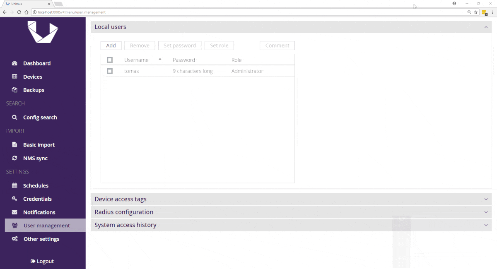Open Credentials settings page
Image resolution: width=497 pixels, height=269 pixels.
click(x=37, y=199)
